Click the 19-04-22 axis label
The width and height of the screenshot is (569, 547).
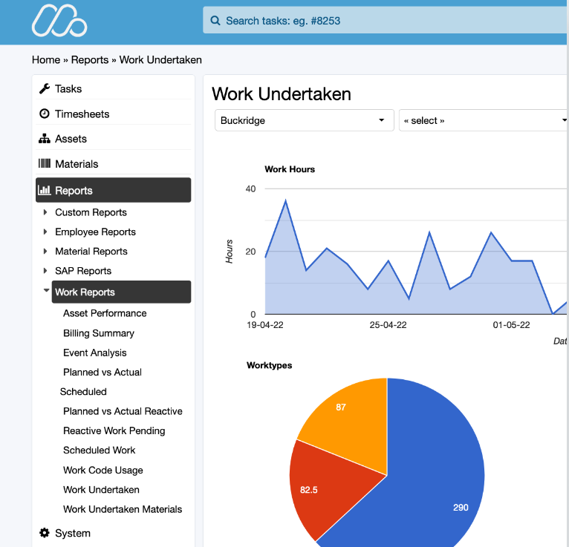click(x=265, y=325)
